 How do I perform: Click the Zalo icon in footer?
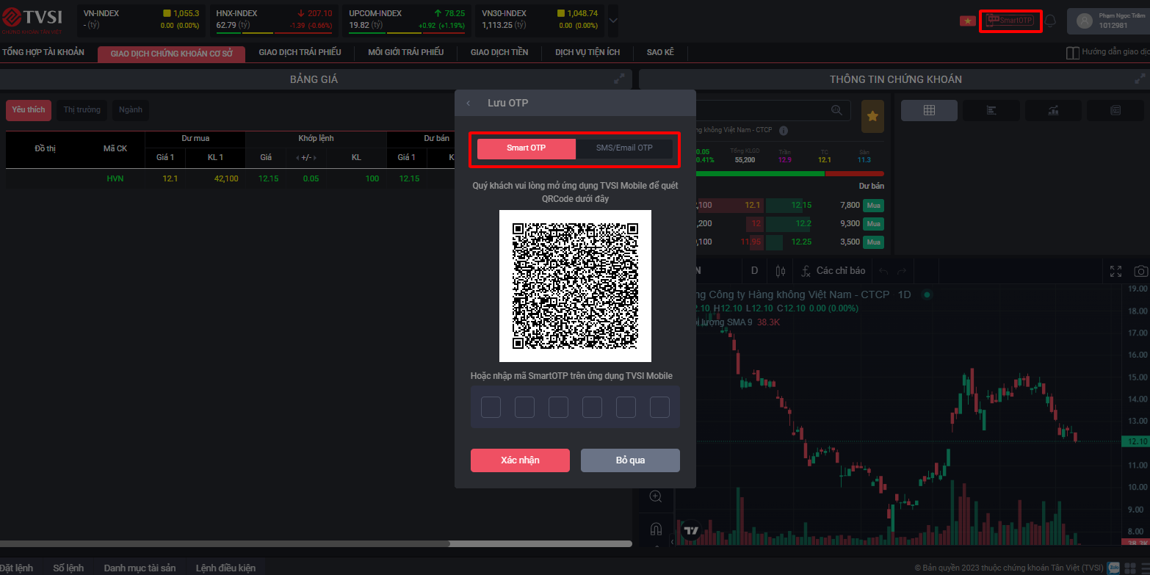[1113, 568]
